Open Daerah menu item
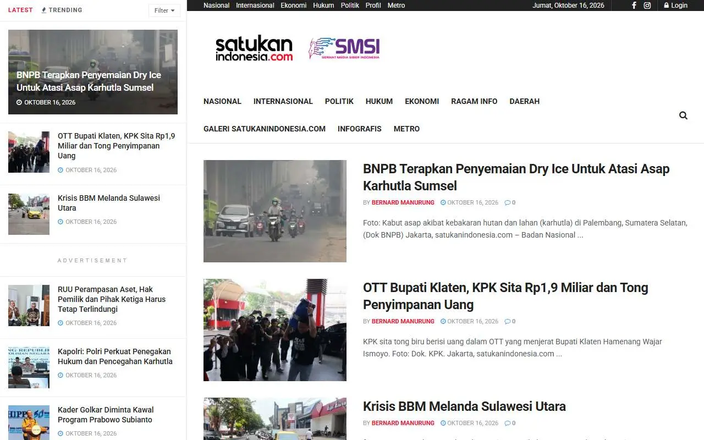Image resolution: width=704 pixels, height=440 pixels. click(x=524, y=101)
